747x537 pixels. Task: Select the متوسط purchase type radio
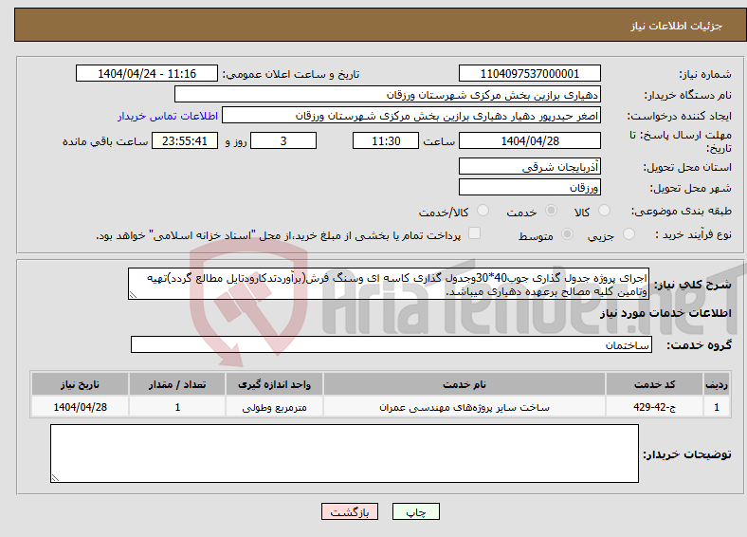(x=567, y=233)
